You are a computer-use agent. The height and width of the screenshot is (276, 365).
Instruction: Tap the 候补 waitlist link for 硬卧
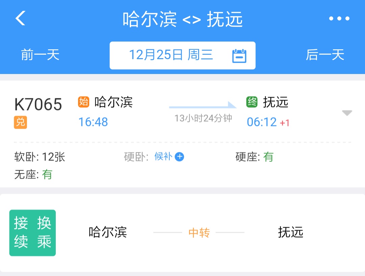coord(164,157)
